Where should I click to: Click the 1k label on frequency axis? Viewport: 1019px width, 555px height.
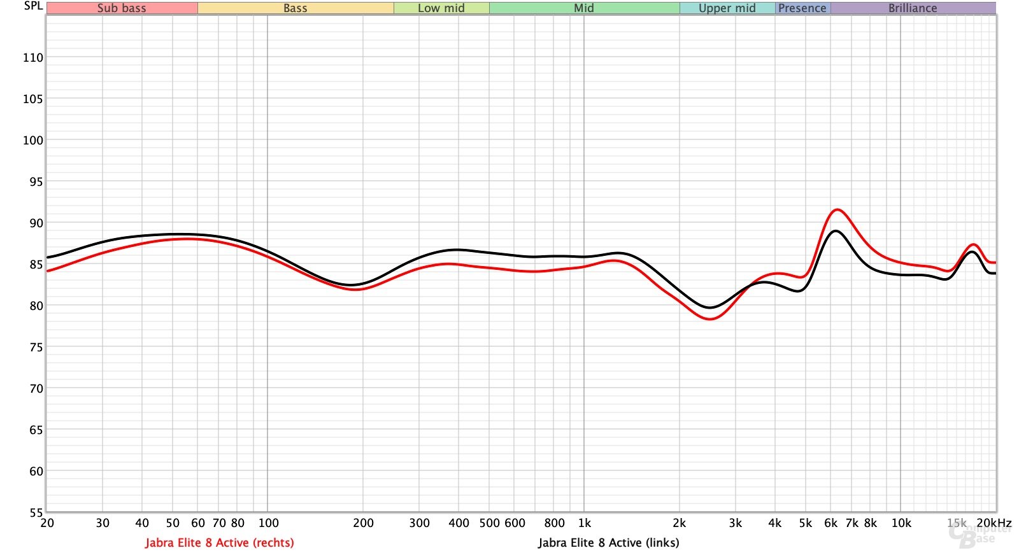pyautogui.click(x=585, y=523)
